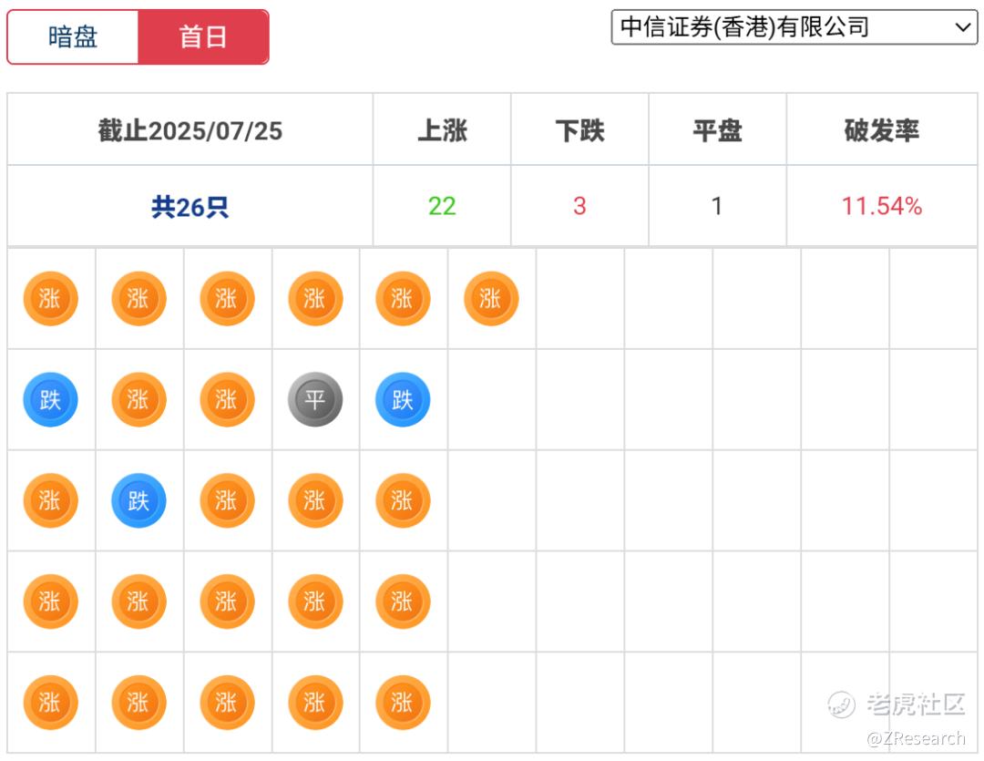
Task: Click the last 跌 icon in second row
Action: point(403,400)
